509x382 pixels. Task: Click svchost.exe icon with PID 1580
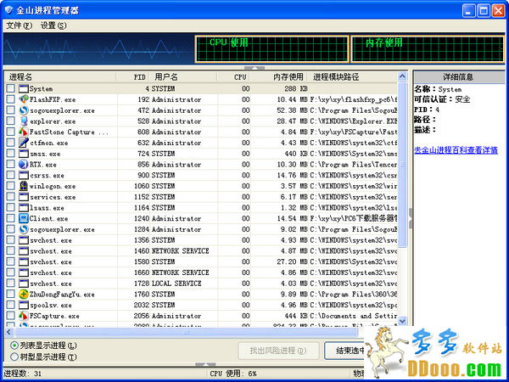coord(24,261)
